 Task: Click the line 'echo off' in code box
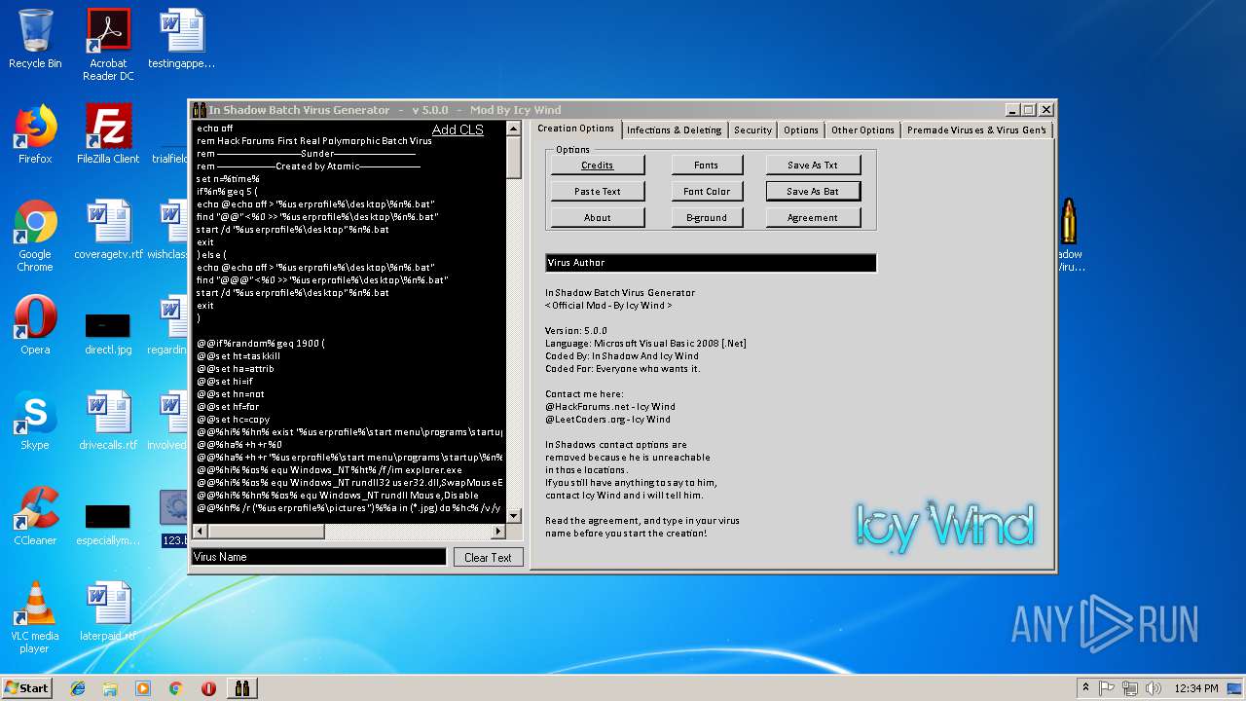pos(215,129)
